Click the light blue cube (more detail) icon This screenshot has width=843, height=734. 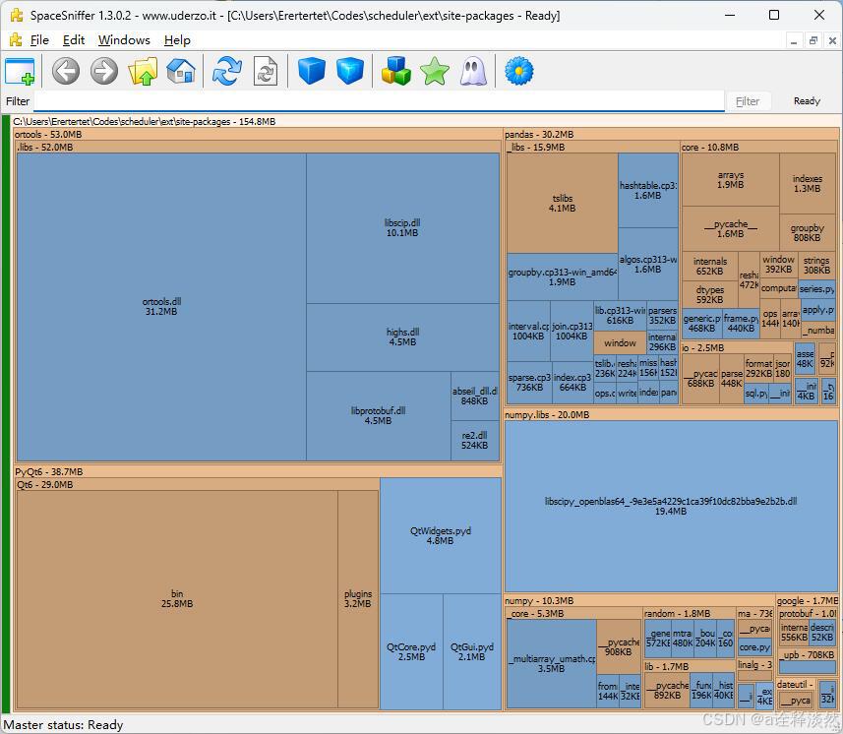[350, 71]
